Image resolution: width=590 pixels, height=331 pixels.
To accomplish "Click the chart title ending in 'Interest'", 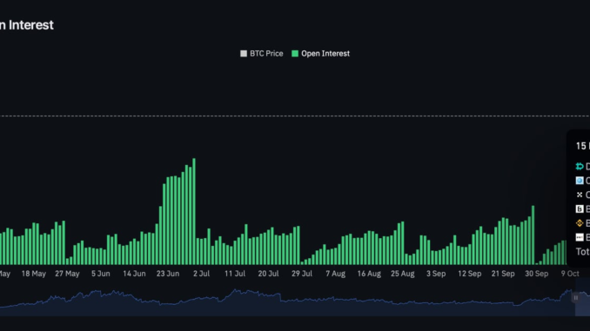I will [27, 25].
